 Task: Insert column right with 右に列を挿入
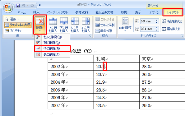[x=86, y=25]
